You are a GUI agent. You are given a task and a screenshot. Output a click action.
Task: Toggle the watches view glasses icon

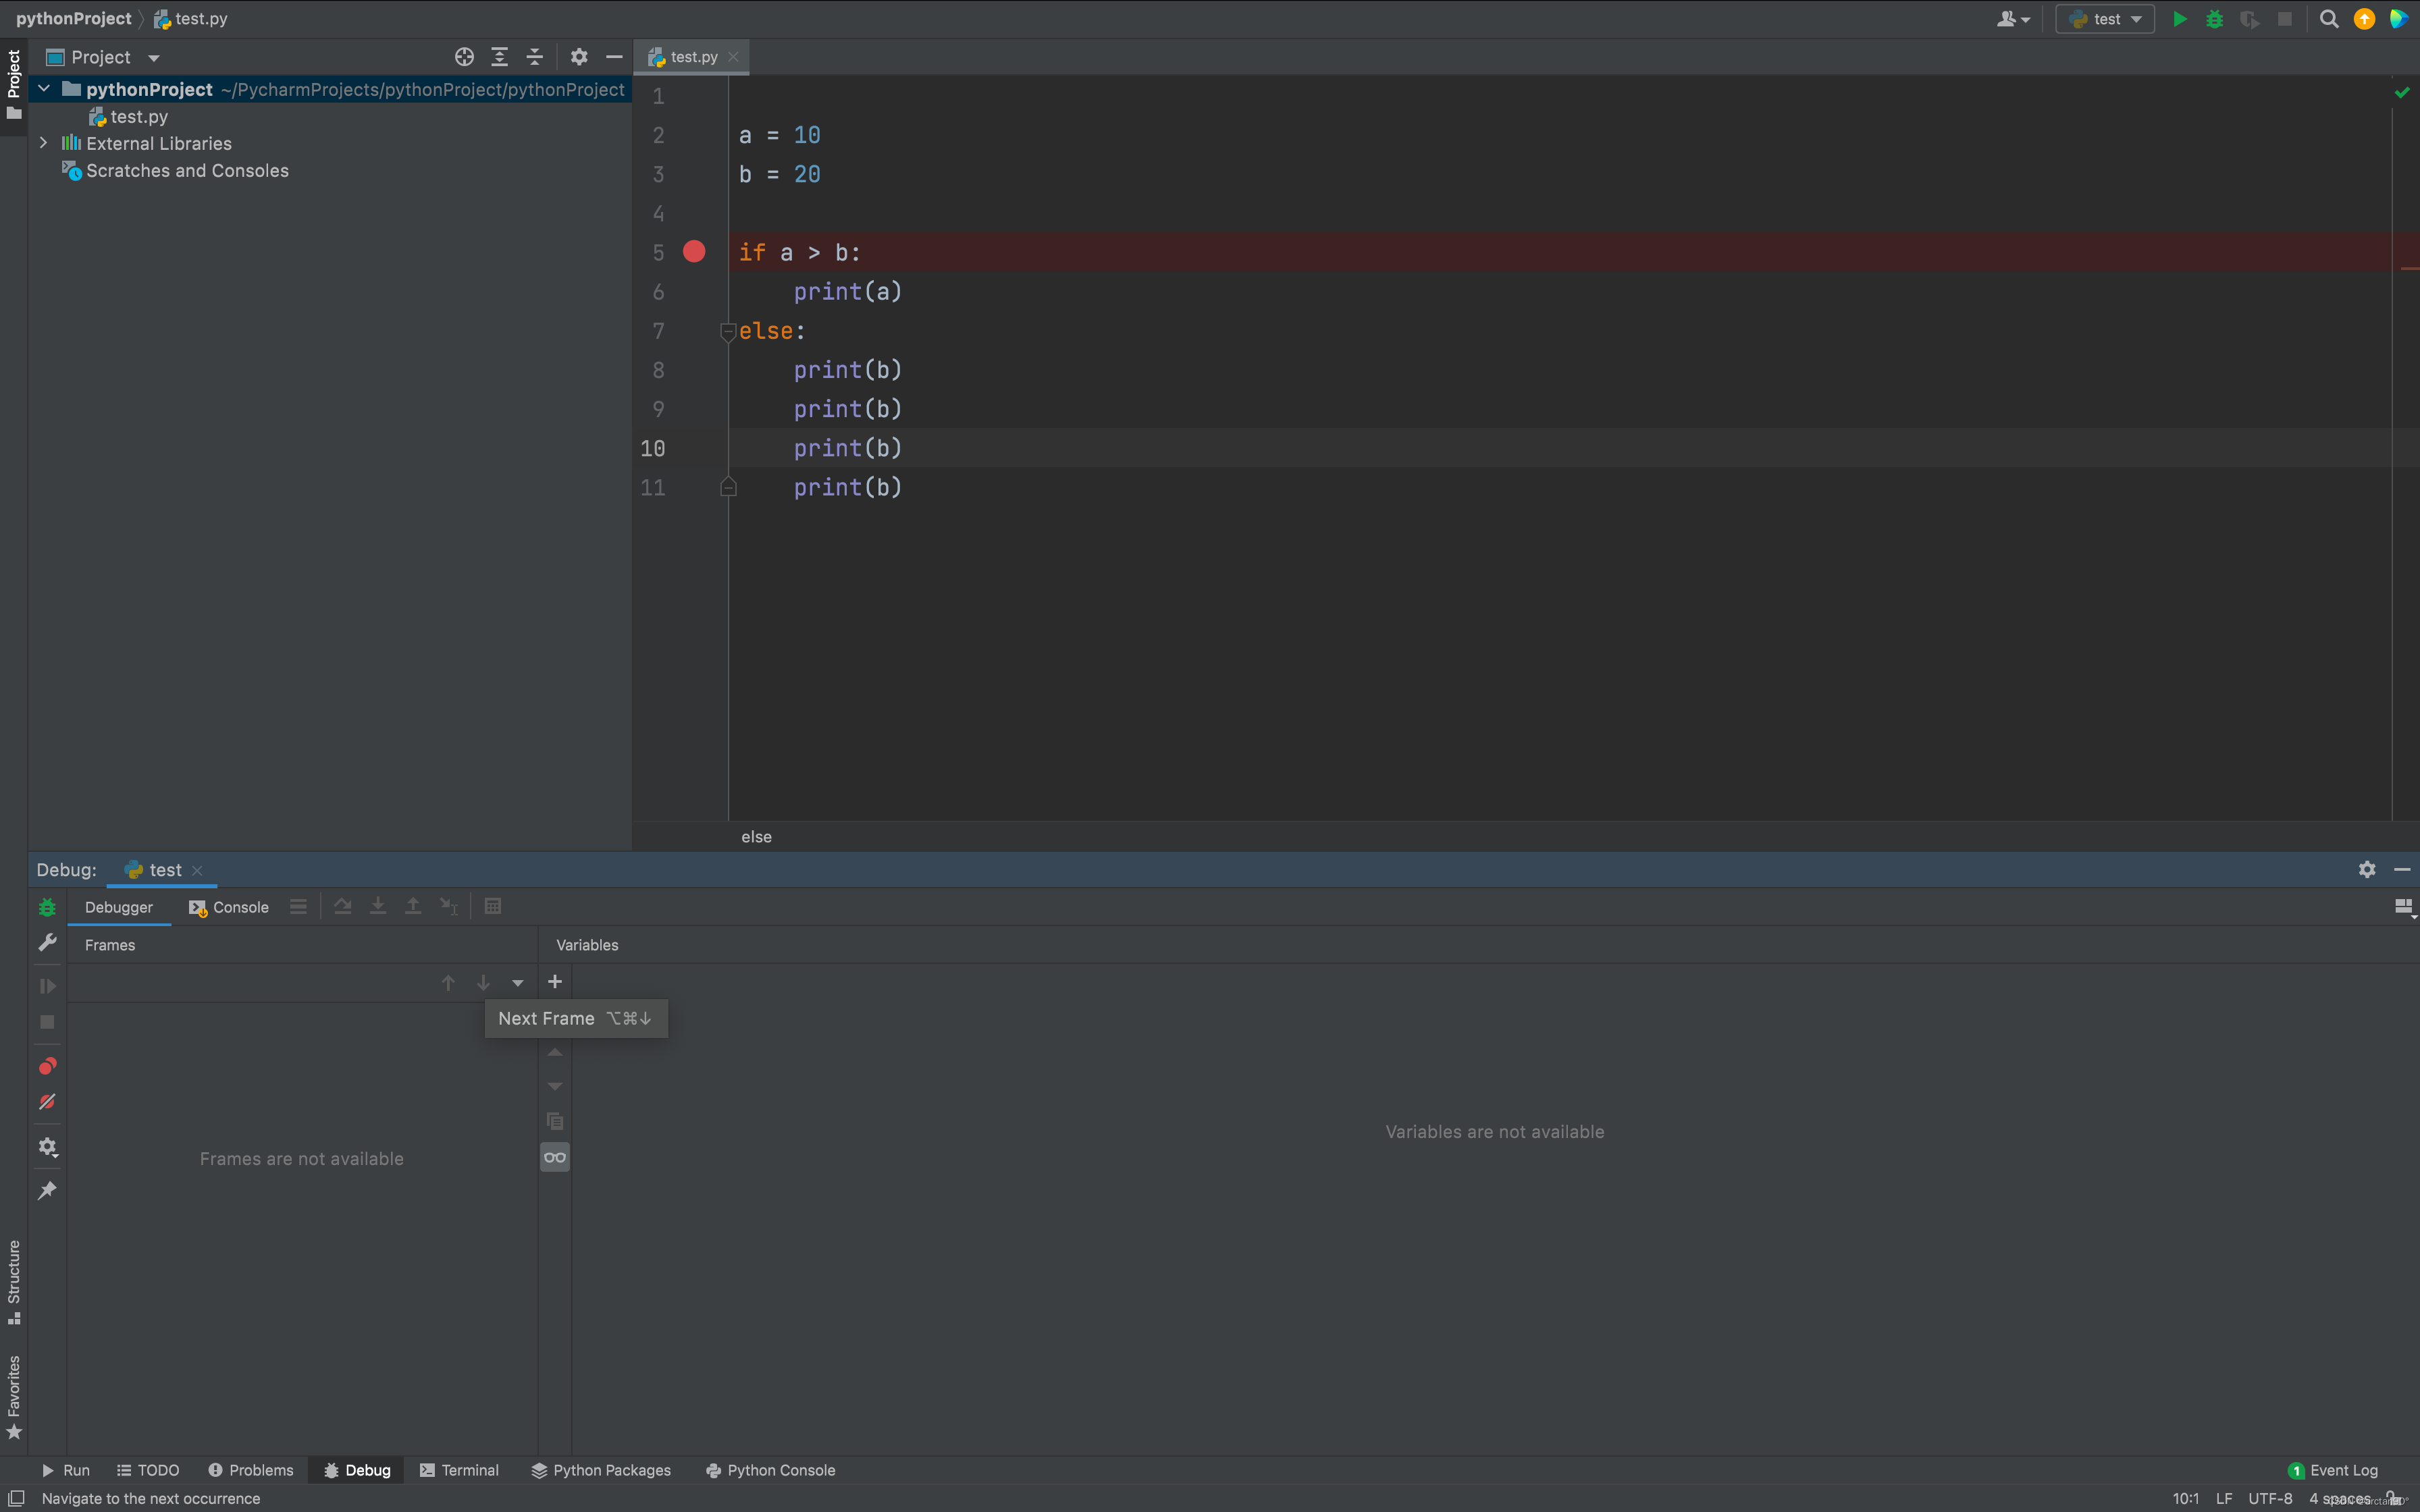(555, 1157)
